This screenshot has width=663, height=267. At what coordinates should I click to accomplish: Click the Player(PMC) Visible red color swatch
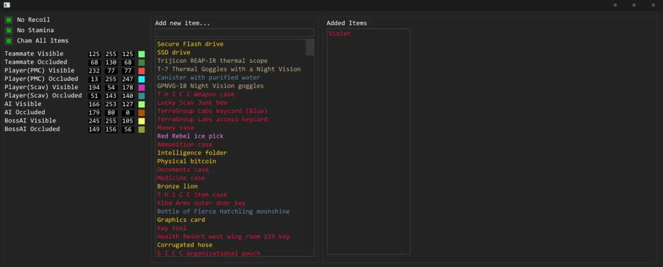141,71
